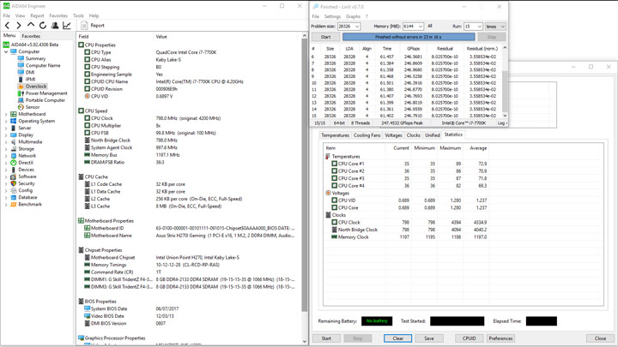
Task: Open Power Management in the tree
Action: 46,93
